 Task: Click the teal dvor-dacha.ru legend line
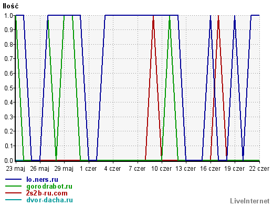(13, 200)
